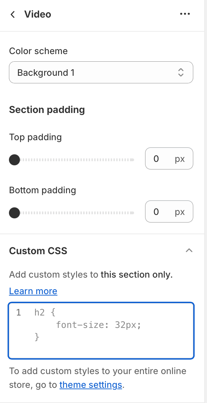207x403 pixels.
Task: Collapse Custom CSS using the chevron
Action: (189, 250)
